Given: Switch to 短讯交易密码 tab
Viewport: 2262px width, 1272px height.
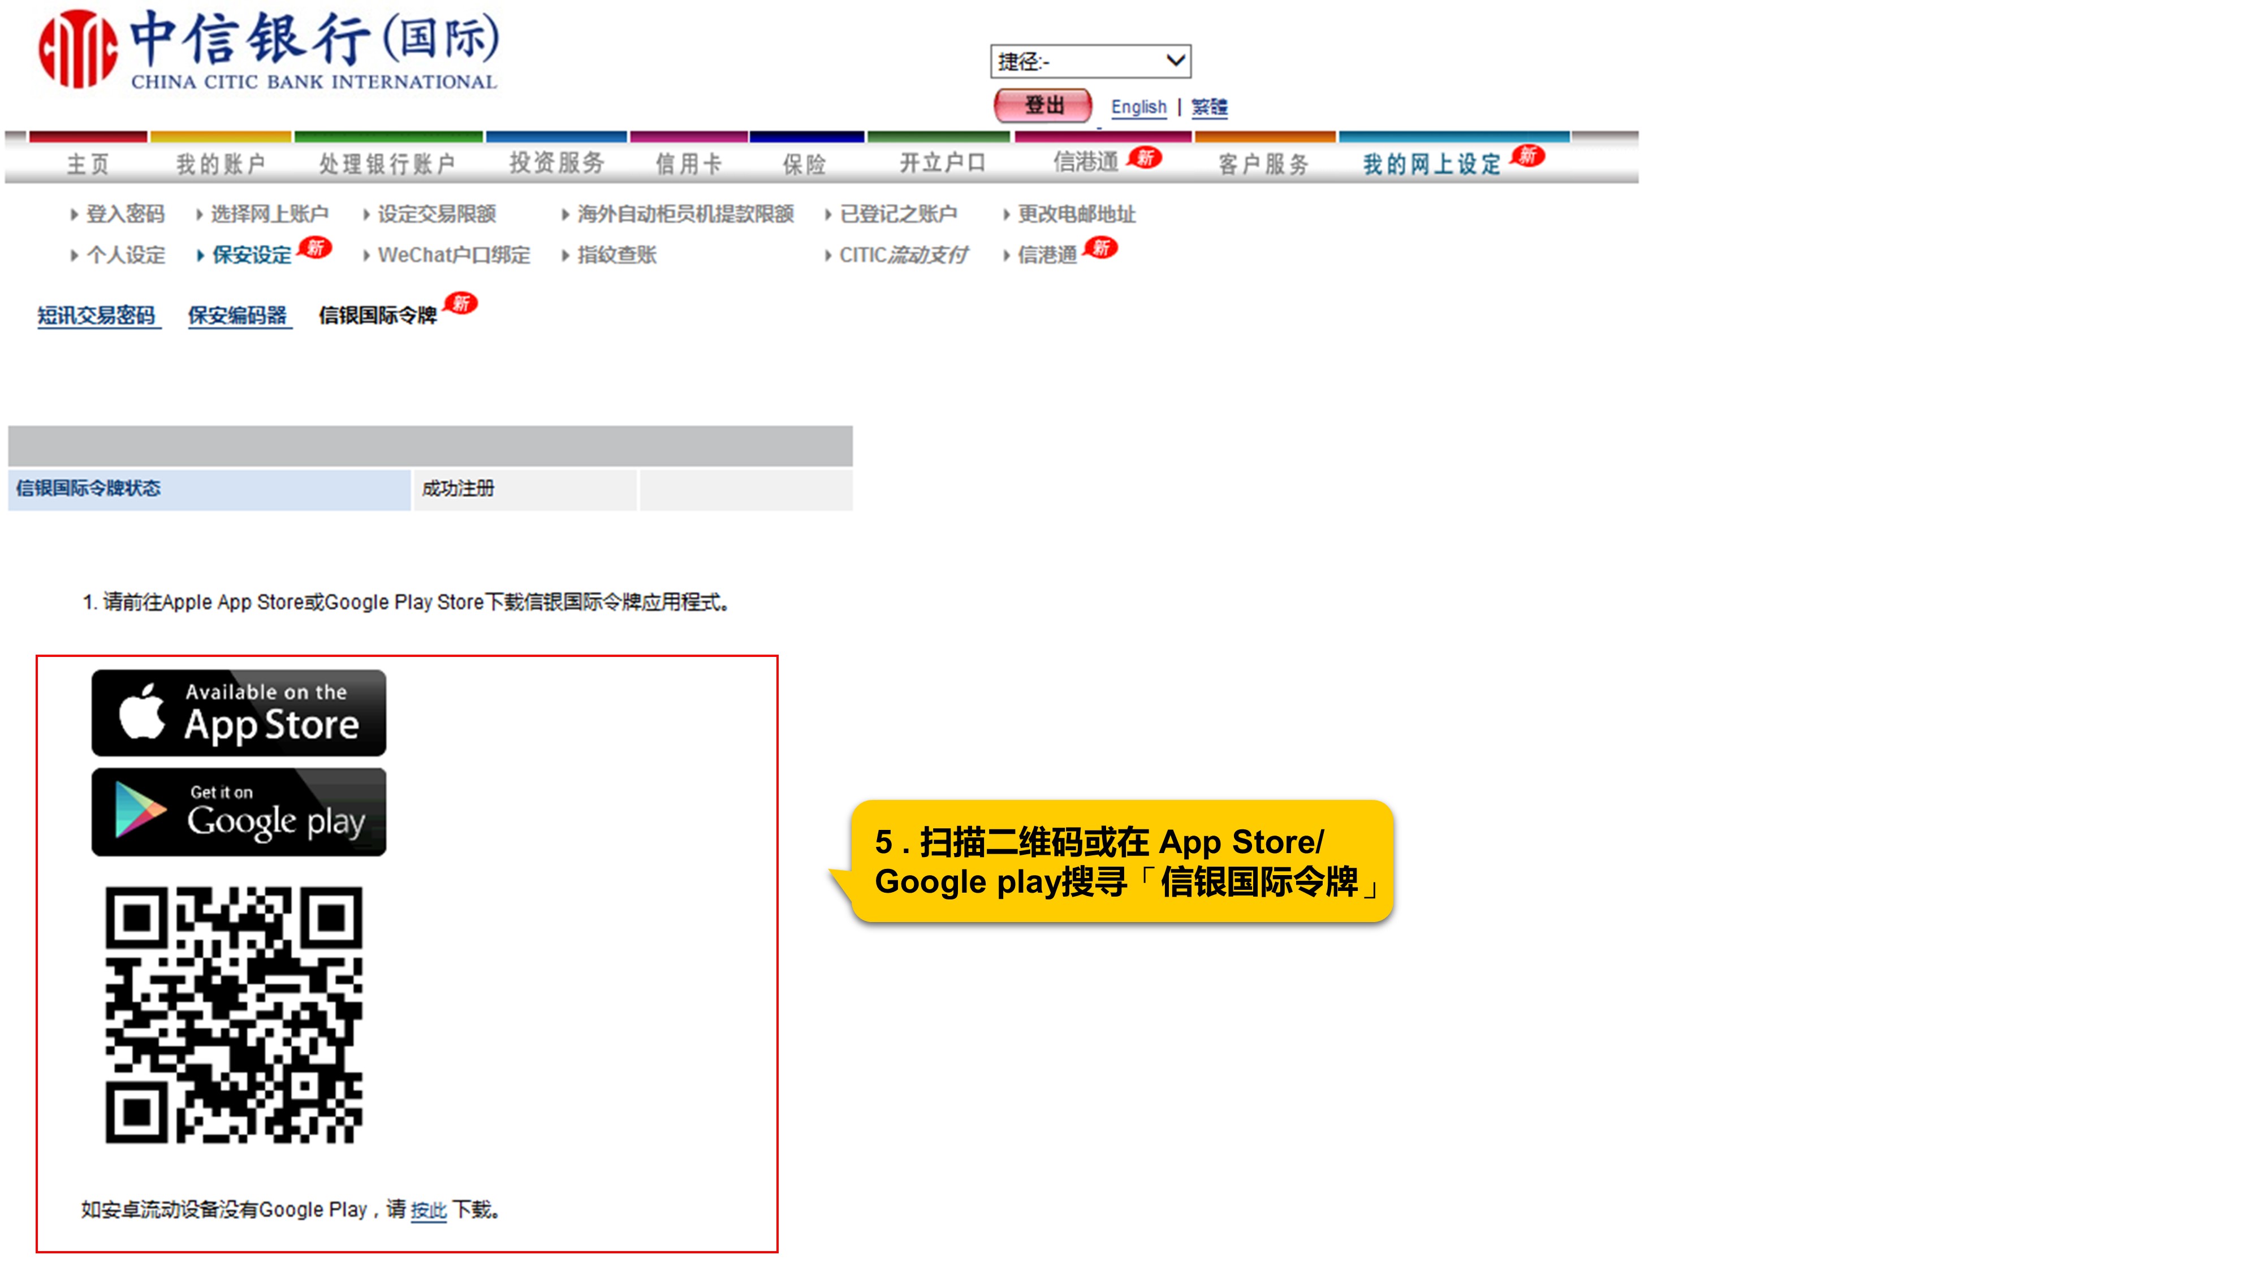Looking at the screenshot, I should click(97, 316).
